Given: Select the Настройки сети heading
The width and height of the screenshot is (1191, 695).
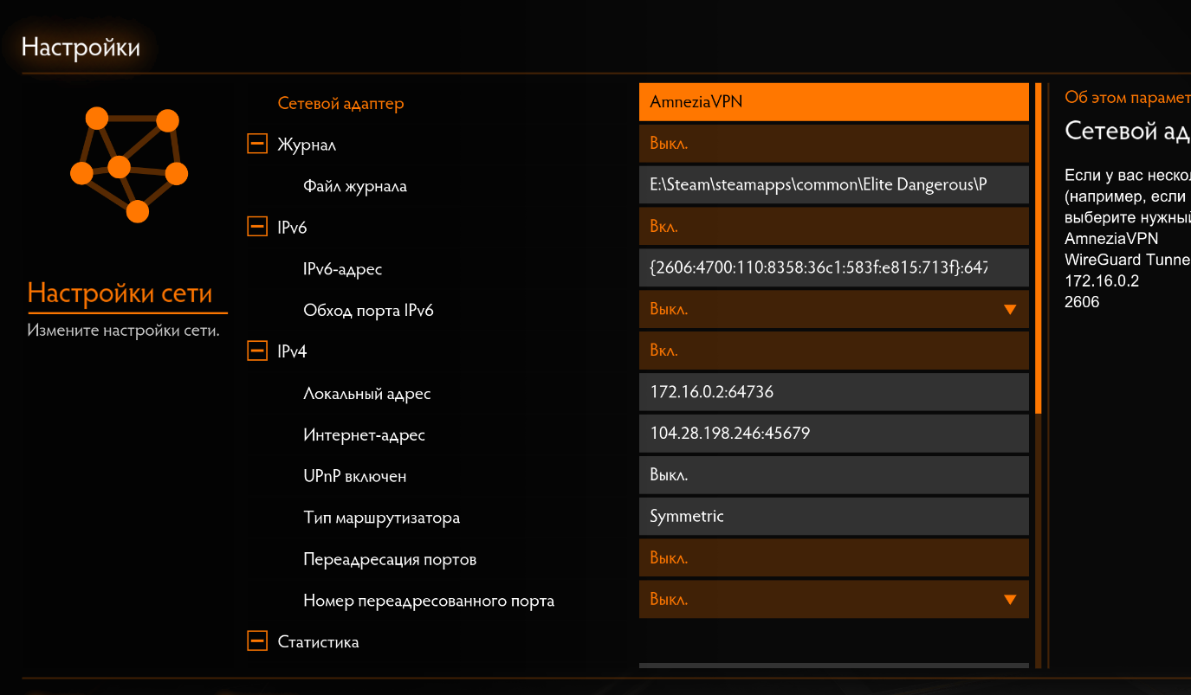Looking at the screenshot, I should pyautogui.click(x=120, y=293).
